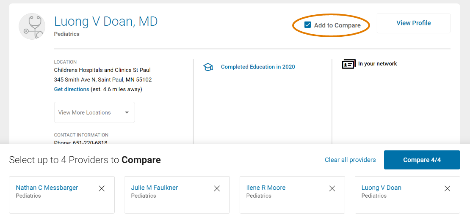
Task: Expand the View More Locations dropdown
Action: pos(94,112)
